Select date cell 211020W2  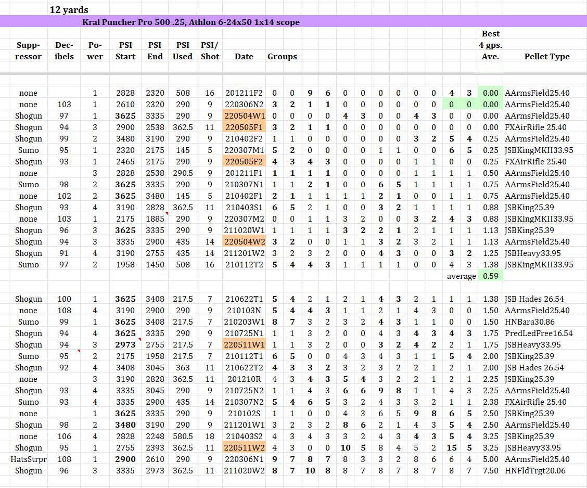tap(244, 471)
